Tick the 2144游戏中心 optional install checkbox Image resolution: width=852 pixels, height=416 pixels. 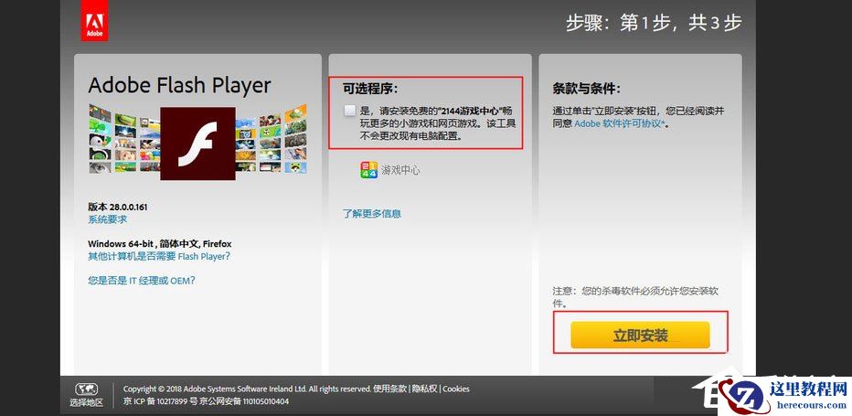click(350, 111)
